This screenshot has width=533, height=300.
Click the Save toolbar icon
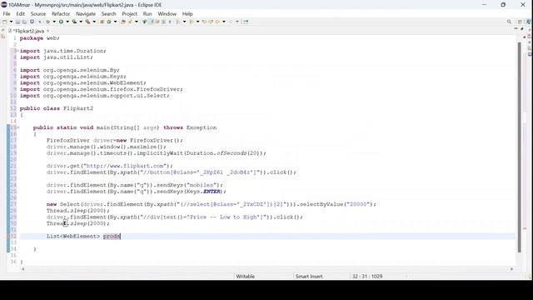(x=17, y=22)
